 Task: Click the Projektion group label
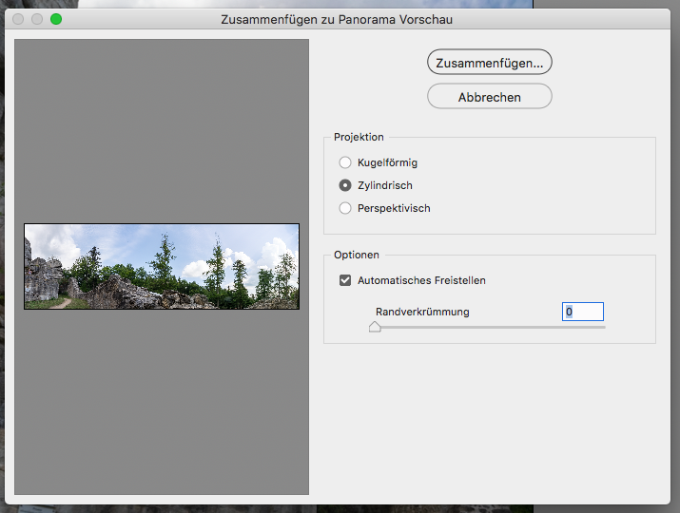[x=359, y=137]
